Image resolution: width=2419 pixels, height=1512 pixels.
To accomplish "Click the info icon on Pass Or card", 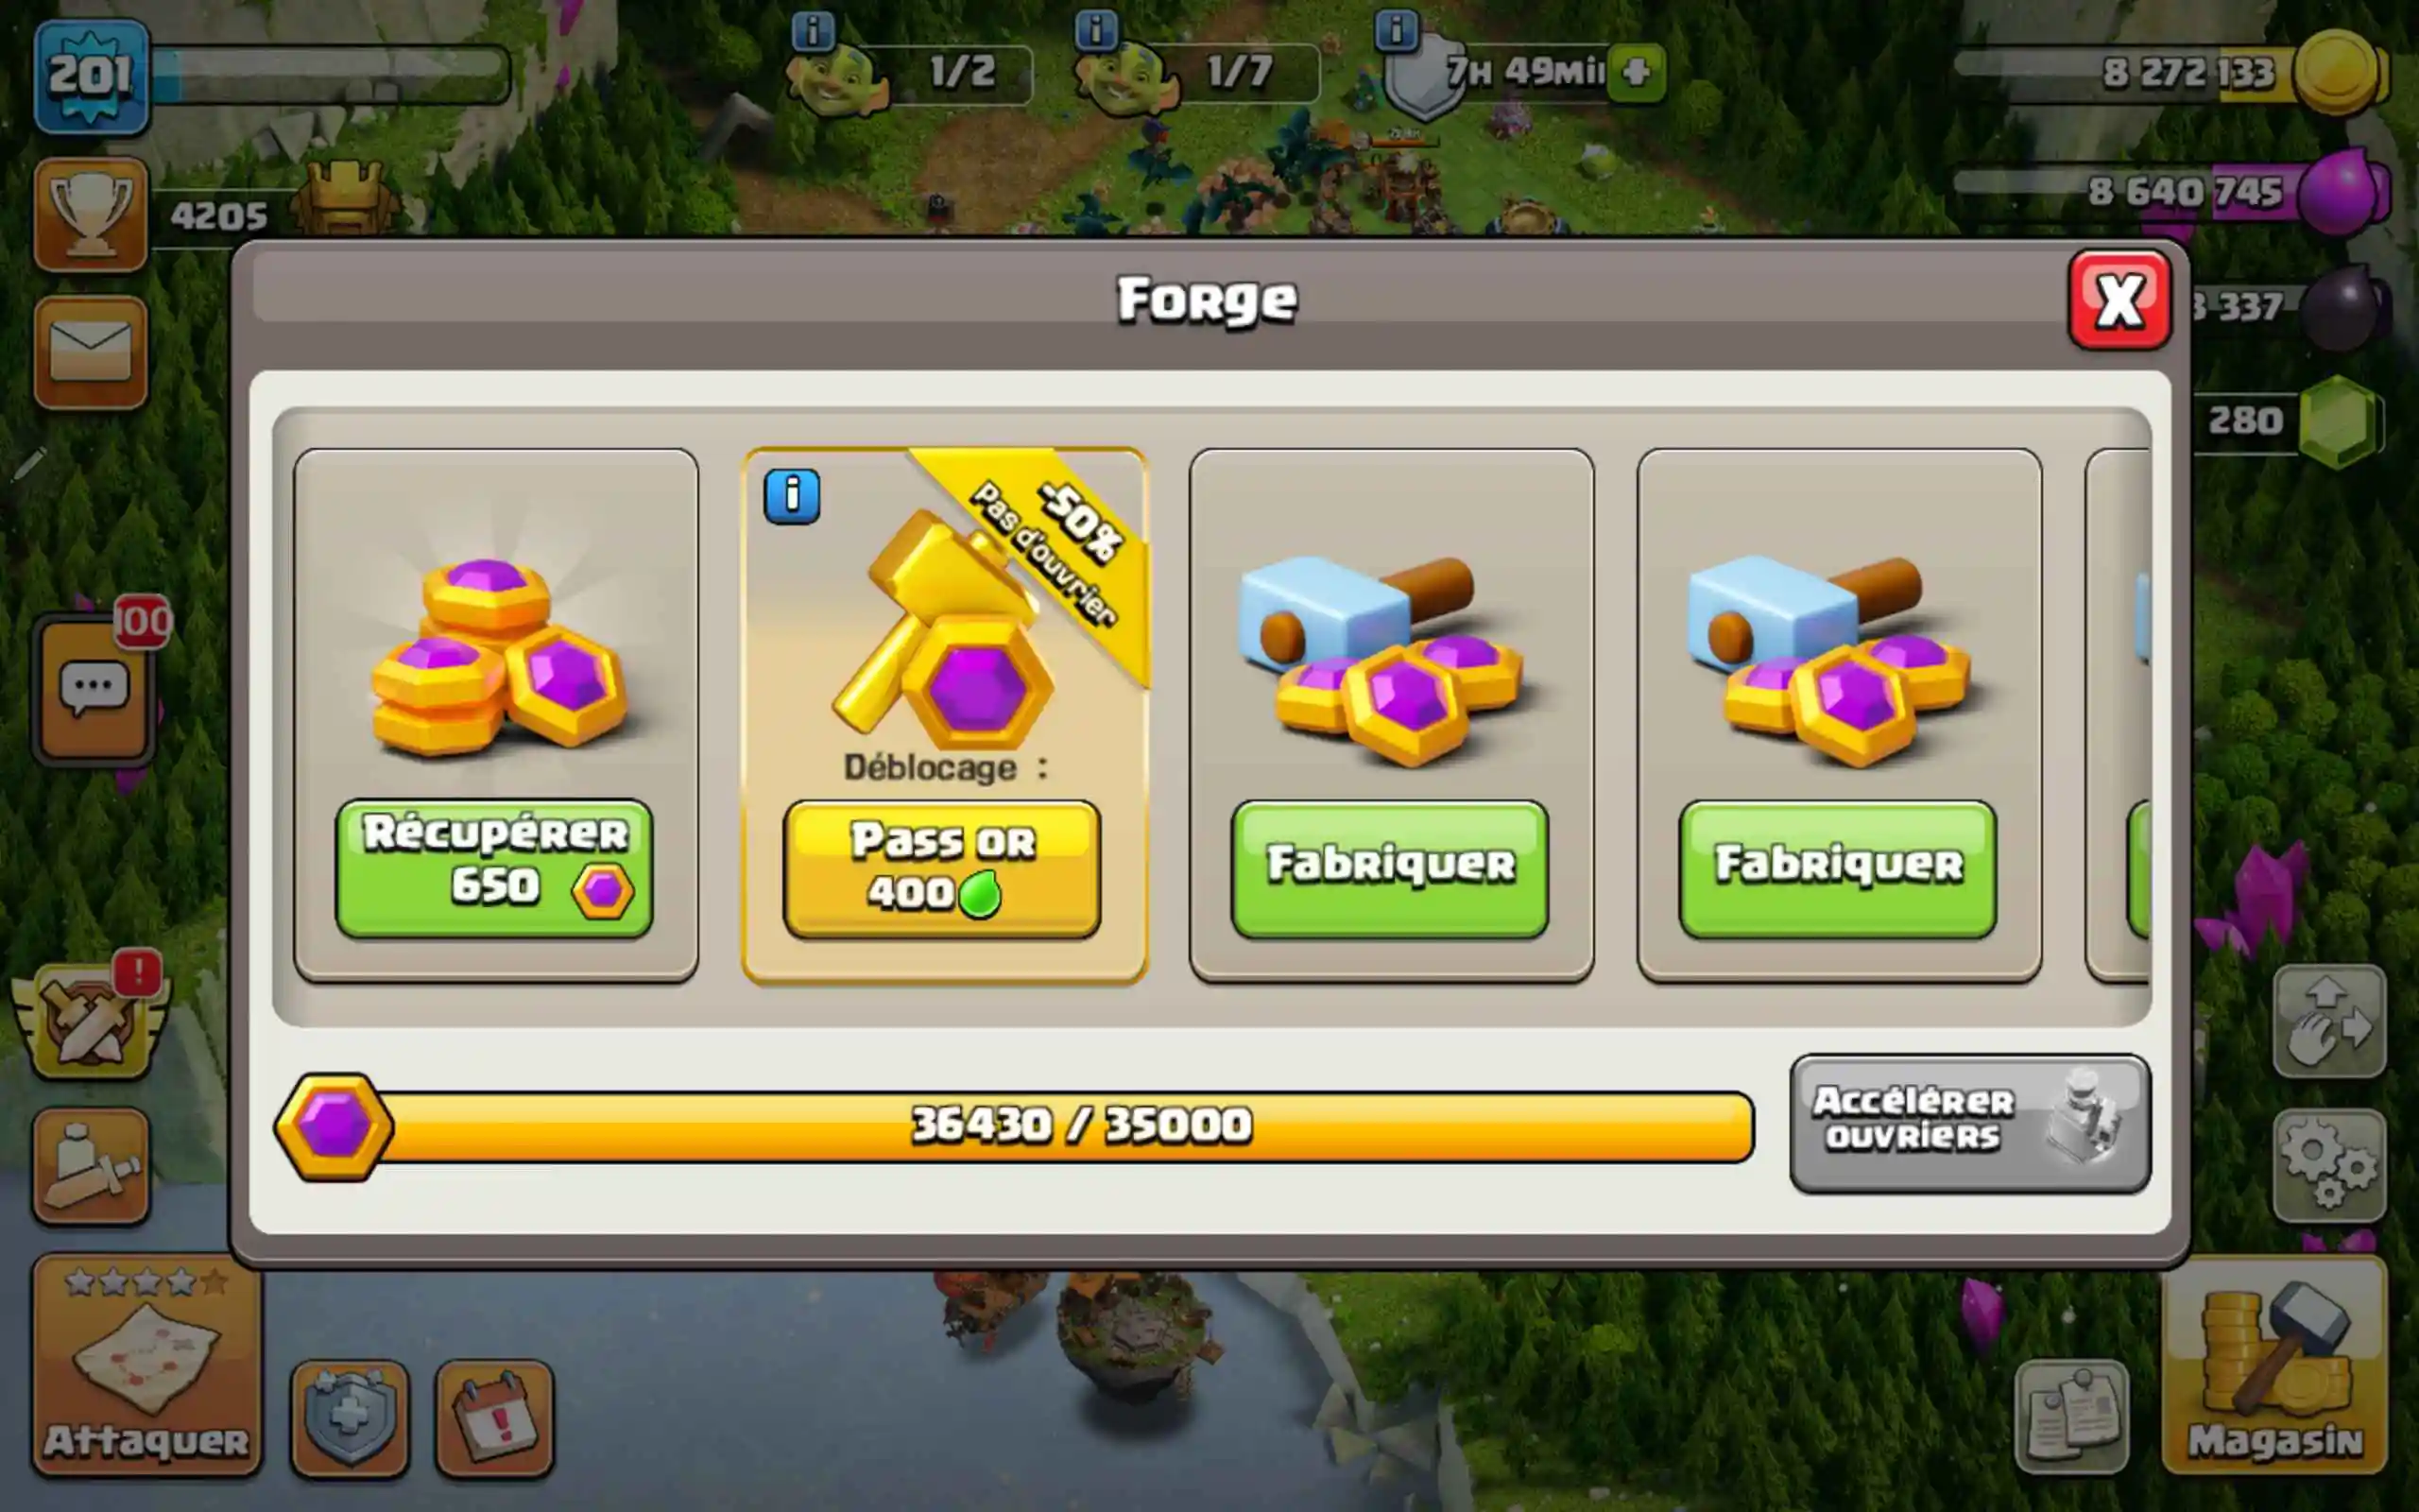I will coord(792,496).
